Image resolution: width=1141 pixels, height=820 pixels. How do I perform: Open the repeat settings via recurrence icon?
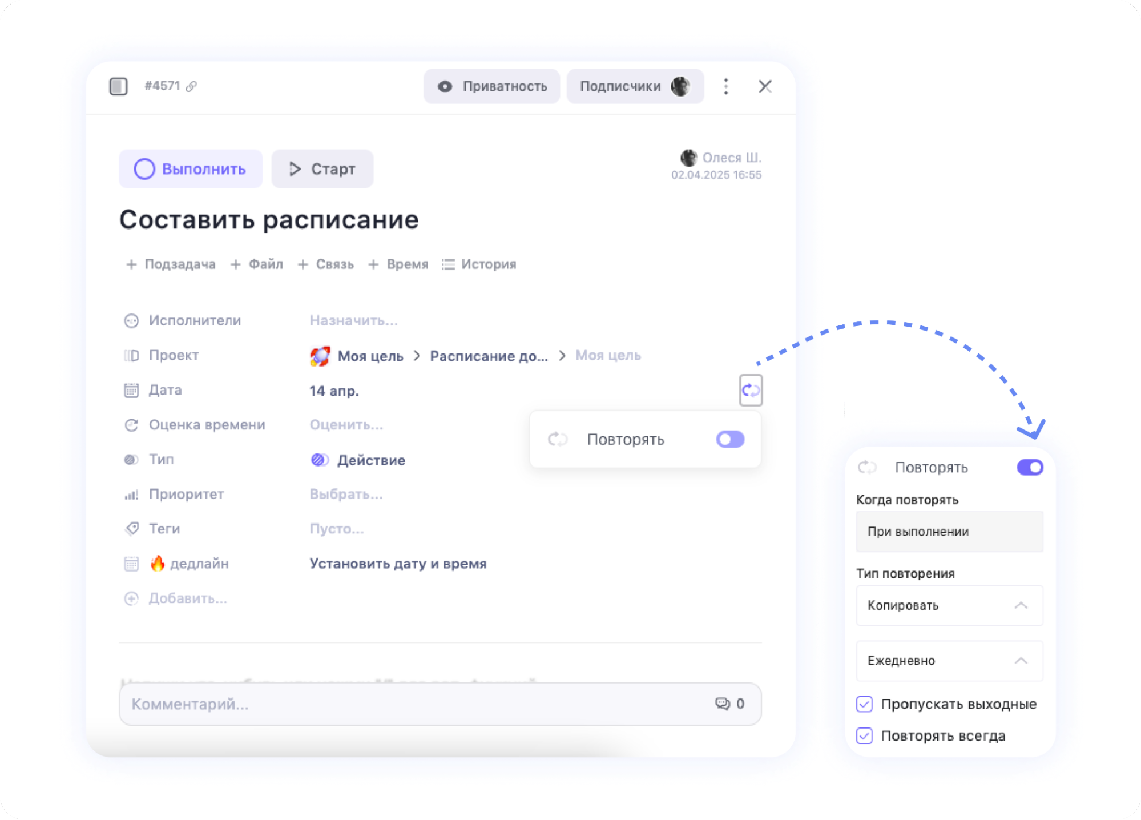tap(751, 390)
